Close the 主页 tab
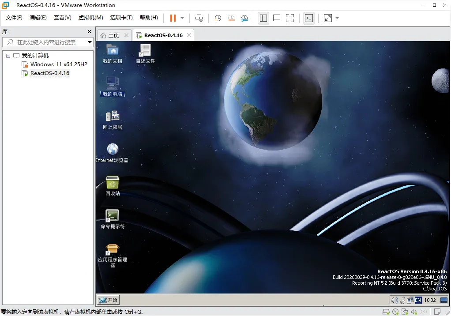451x316 pixels. [126, 35]
